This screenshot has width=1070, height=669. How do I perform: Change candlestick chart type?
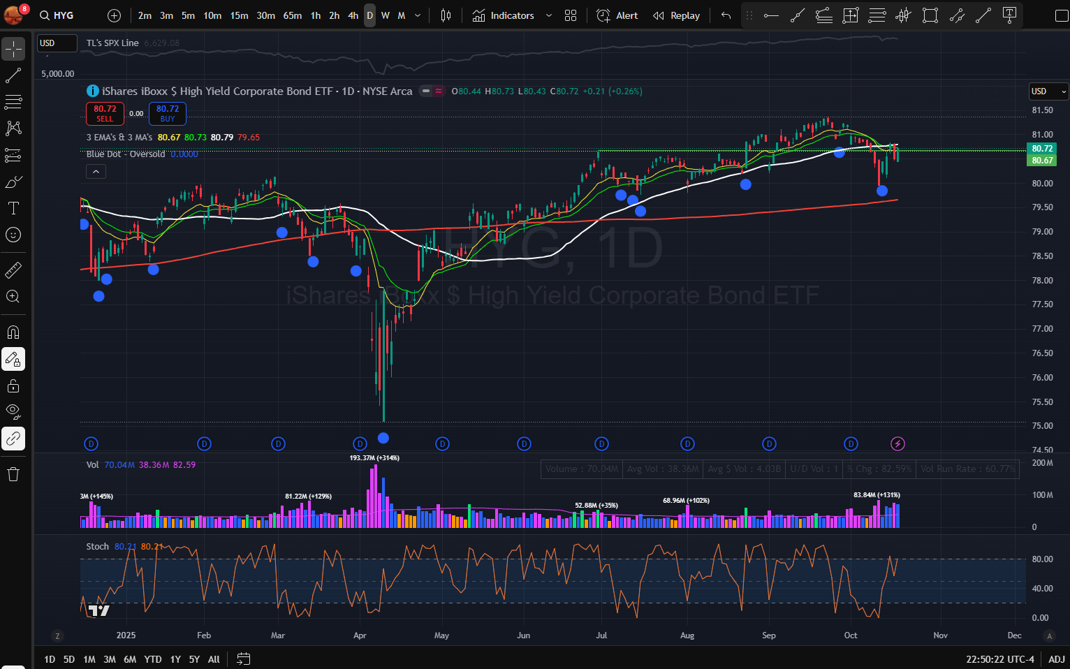(x=446, y=15)
